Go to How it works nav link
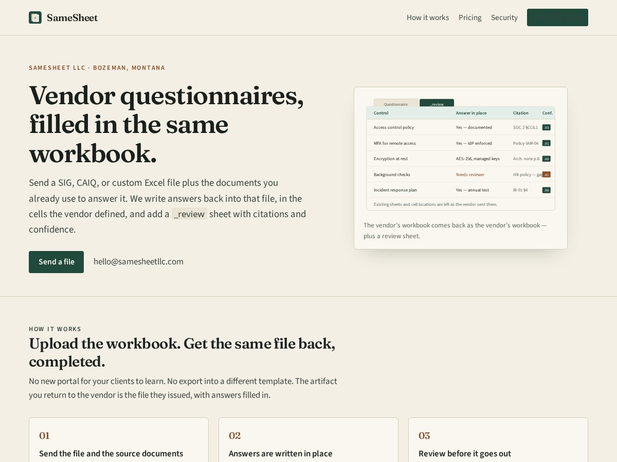 point(428,17)
